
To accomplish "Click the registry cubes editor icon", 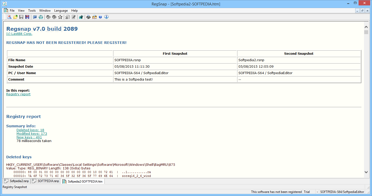I will click(x=81, y=17).
